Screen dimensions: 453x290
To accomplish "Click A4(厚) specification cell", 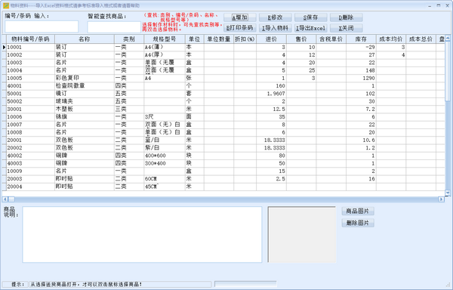I will tap(165, 55).
